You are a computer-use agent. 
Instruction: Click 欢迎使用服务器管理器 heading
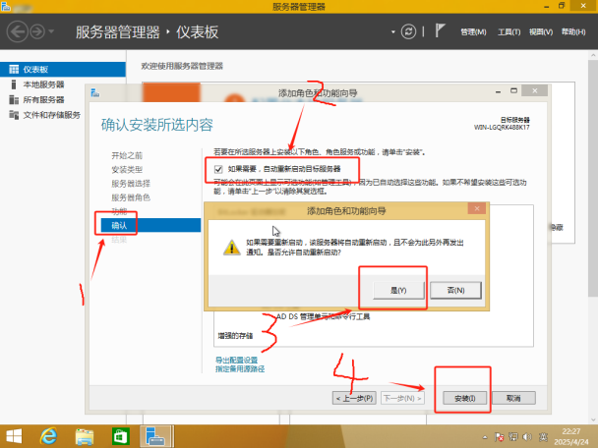(x=182, y=66)
